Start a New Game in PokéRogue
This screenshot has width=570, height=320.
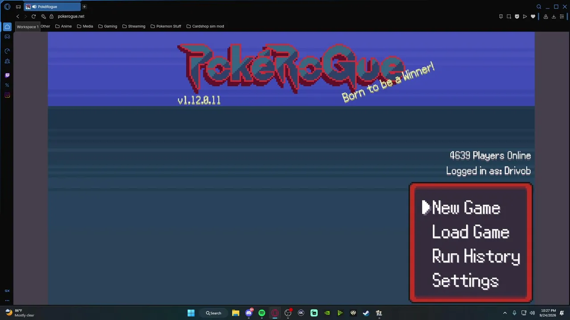466,208
